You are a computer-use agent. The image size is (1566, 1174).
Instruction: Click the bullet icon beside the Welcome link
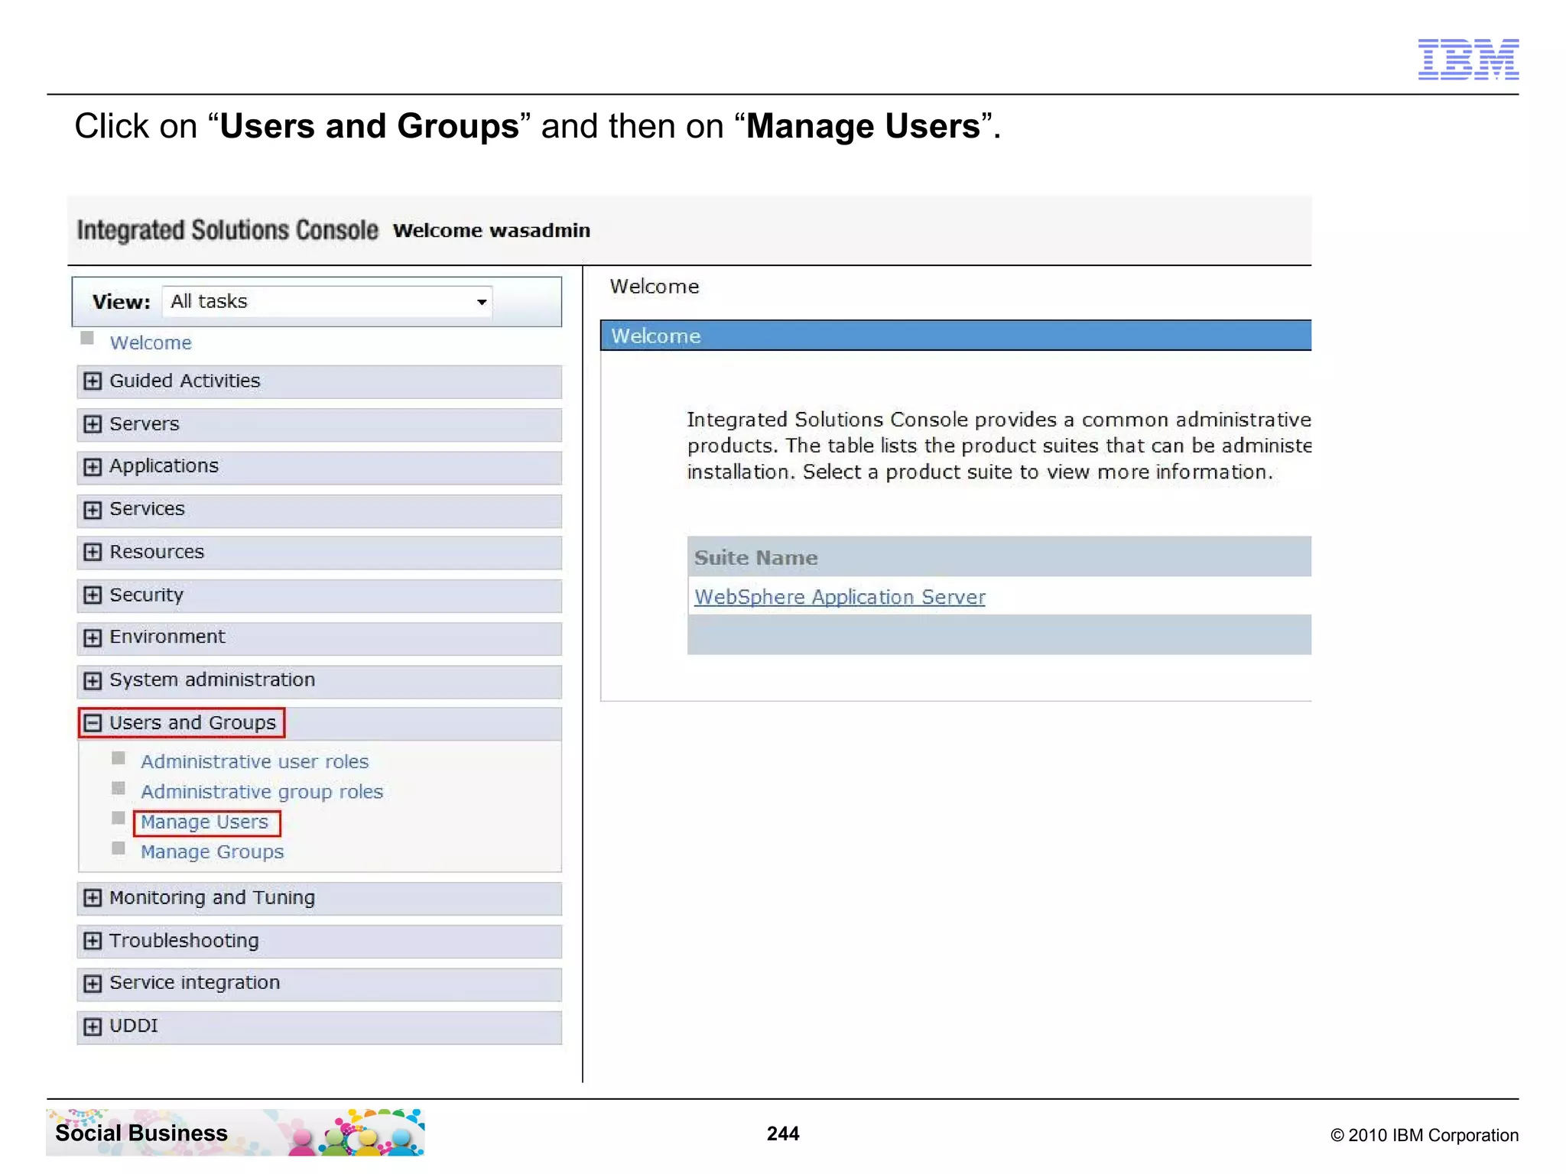tap(87, 338)
